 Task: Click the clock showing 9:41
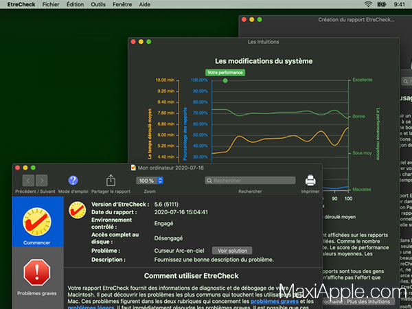(400, 4)
